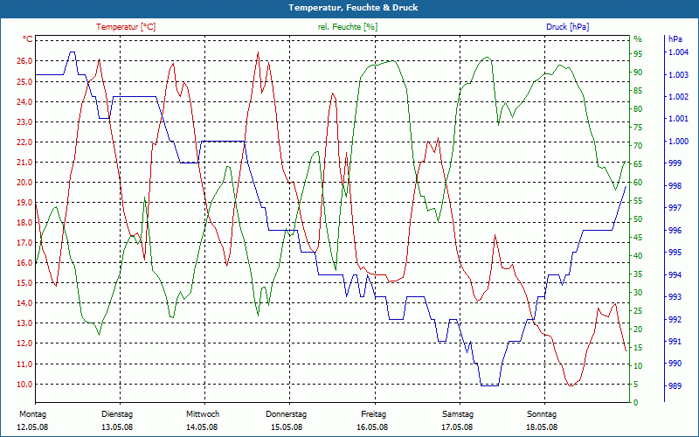Image resolution: width=699 pixels, height=437 pixels.
Task: Click the date 13.05.08
Action: point(117,427)
